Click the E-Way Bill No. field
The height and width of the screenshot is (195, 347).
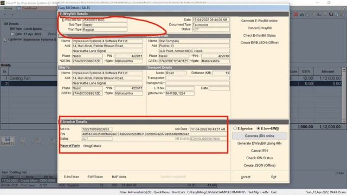click(x=105, y=20)
